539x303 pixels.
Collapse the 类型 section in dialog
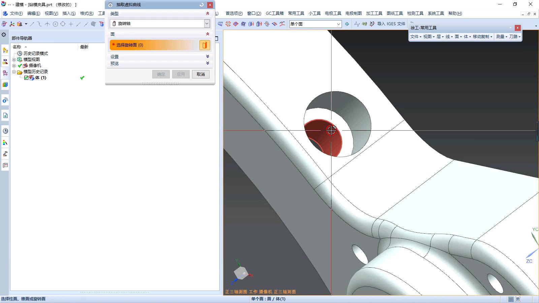(x=208, y=13)
